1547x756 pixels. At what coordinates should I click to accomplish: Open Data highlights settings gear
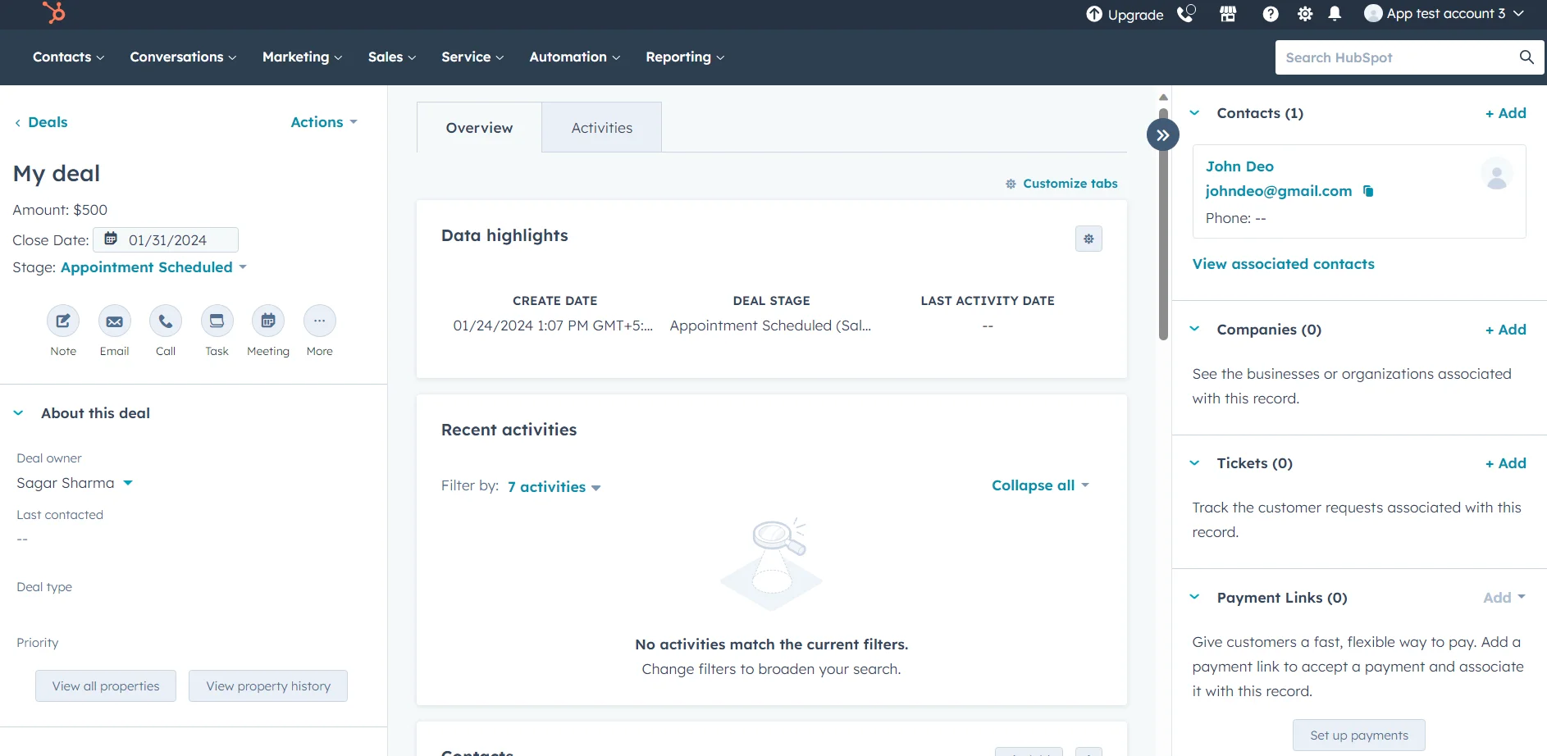(x=1088, y=239)
